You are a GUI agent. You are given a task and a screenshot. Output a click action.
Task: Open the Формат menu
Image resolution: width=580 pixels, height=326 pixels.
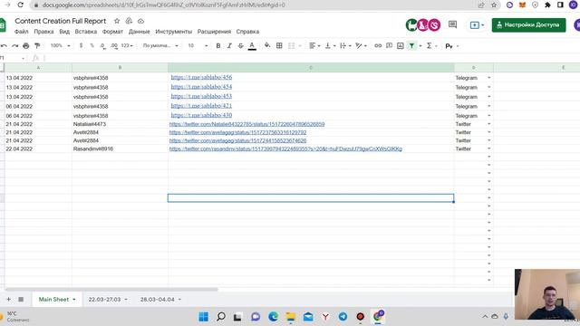[112, 32]
